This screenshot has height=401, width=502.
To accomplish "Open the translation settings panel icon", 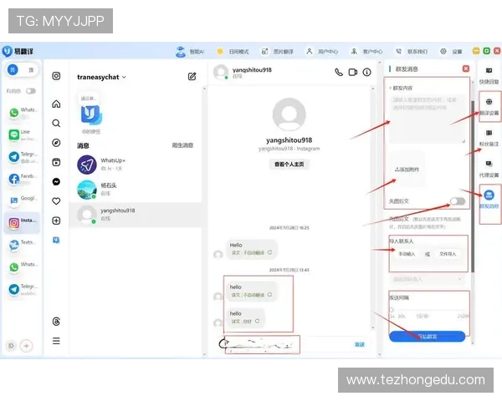I will coord(489,106).
